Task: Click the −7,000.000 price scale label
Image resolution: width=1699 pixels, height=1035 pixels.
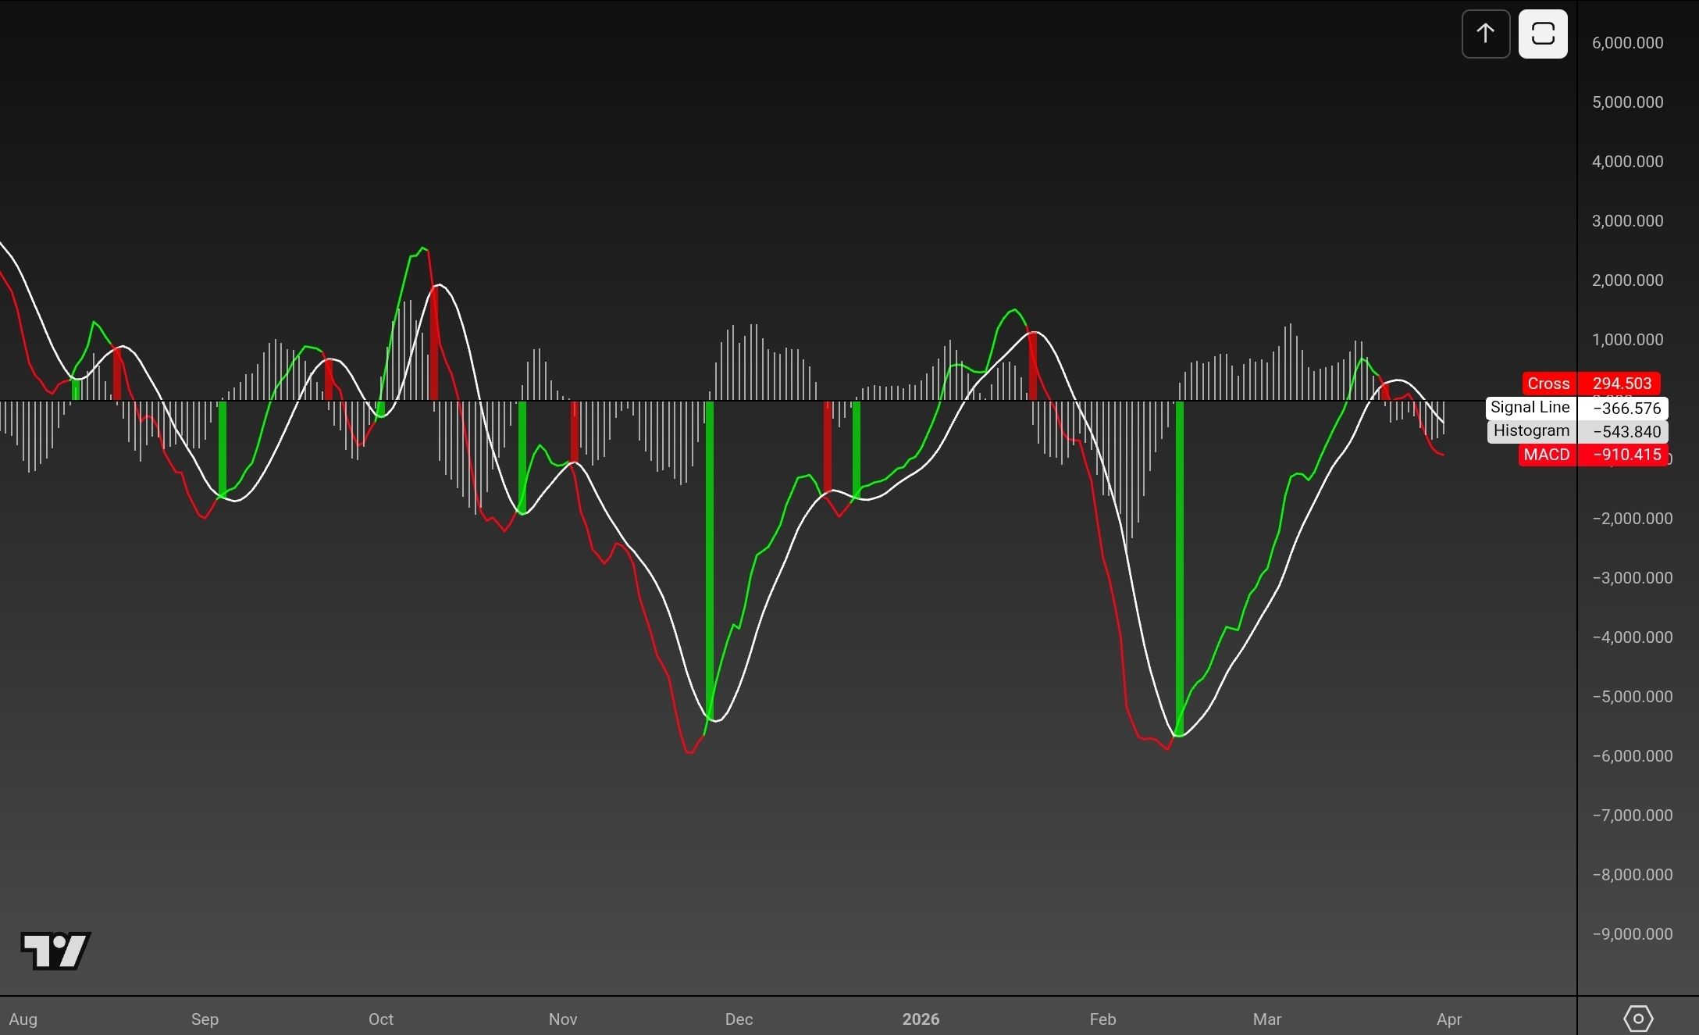Action: coord(1633,816)
